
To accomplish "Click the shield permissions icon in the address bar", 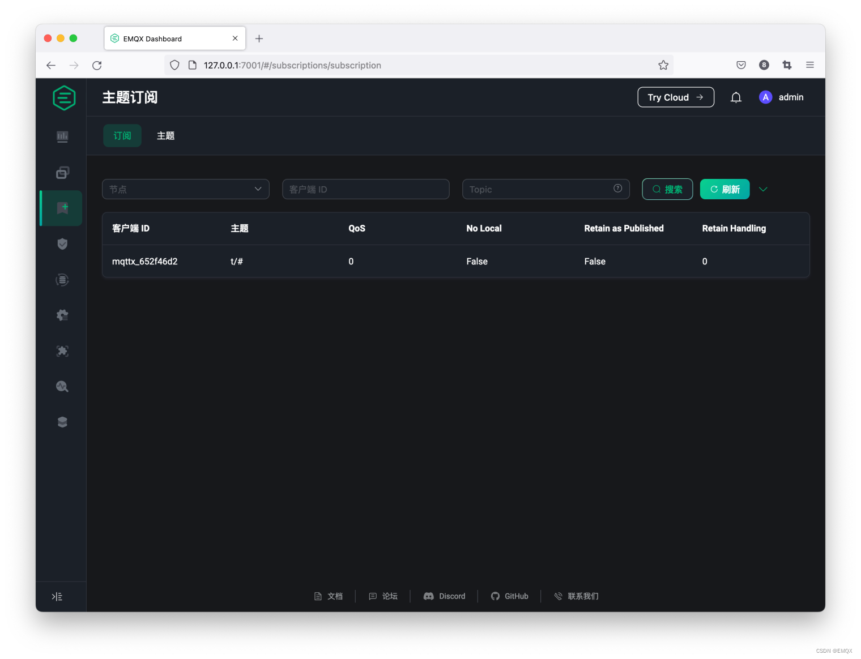I will pyautogui.click(x=174, y=65).
